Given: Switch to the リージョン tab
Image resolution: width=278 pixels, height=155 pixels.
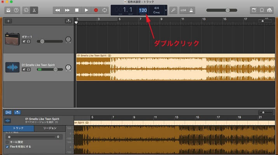Looking at the screenshot, I should [x=50, y=128].
